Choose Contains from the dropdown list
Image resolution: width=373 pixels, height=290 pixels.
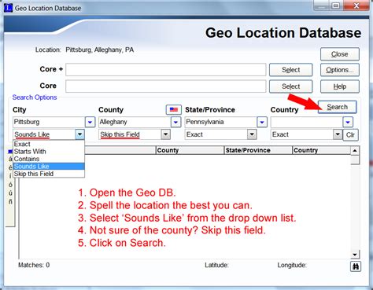(x=49, y=159)
